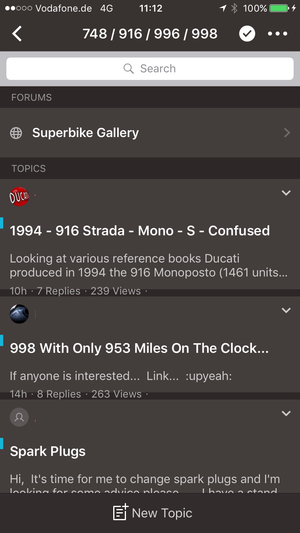Open the Spark Plugs topic
The height and width of the screenshot is (533, 300).
(x=48, y=451)
